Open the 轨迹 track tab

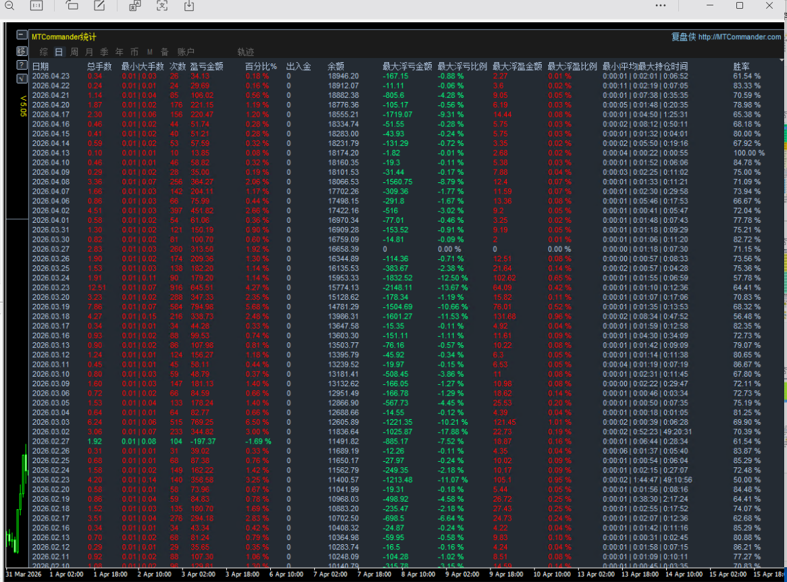tap(245, 52)
